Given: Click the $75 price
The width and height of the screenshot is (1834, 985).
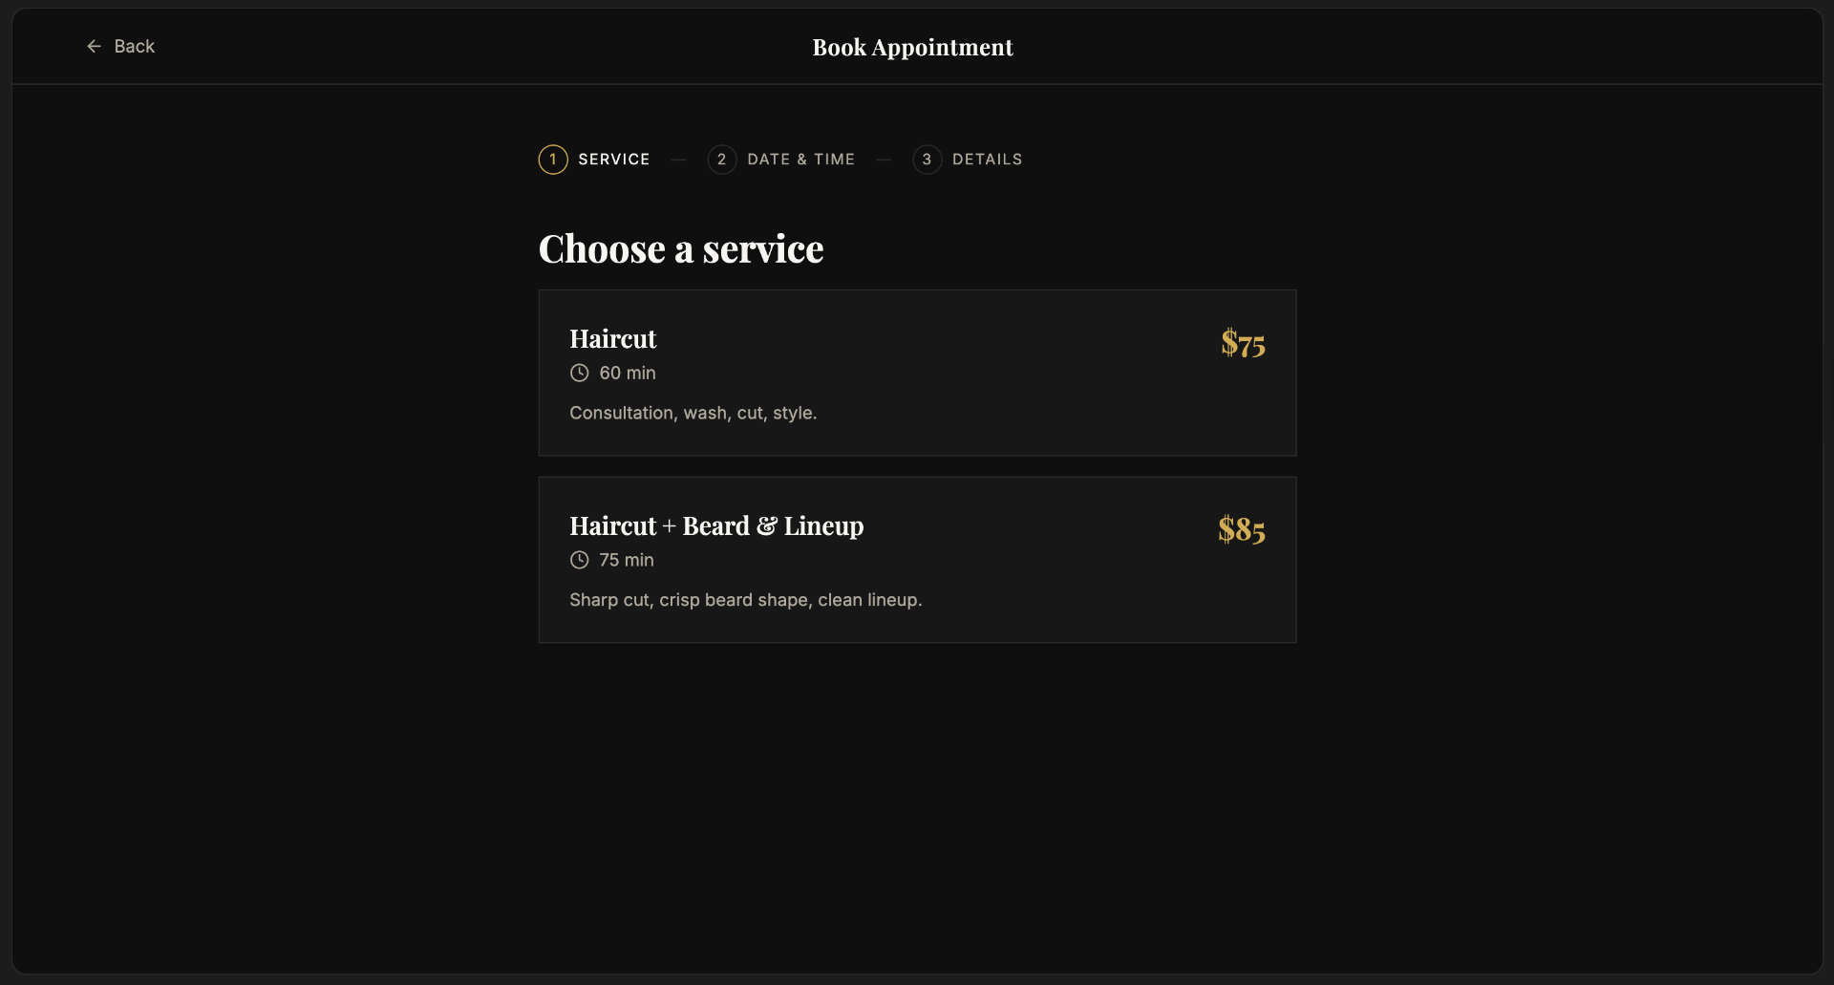Looking at the screenshot, I should point(1243,343).
